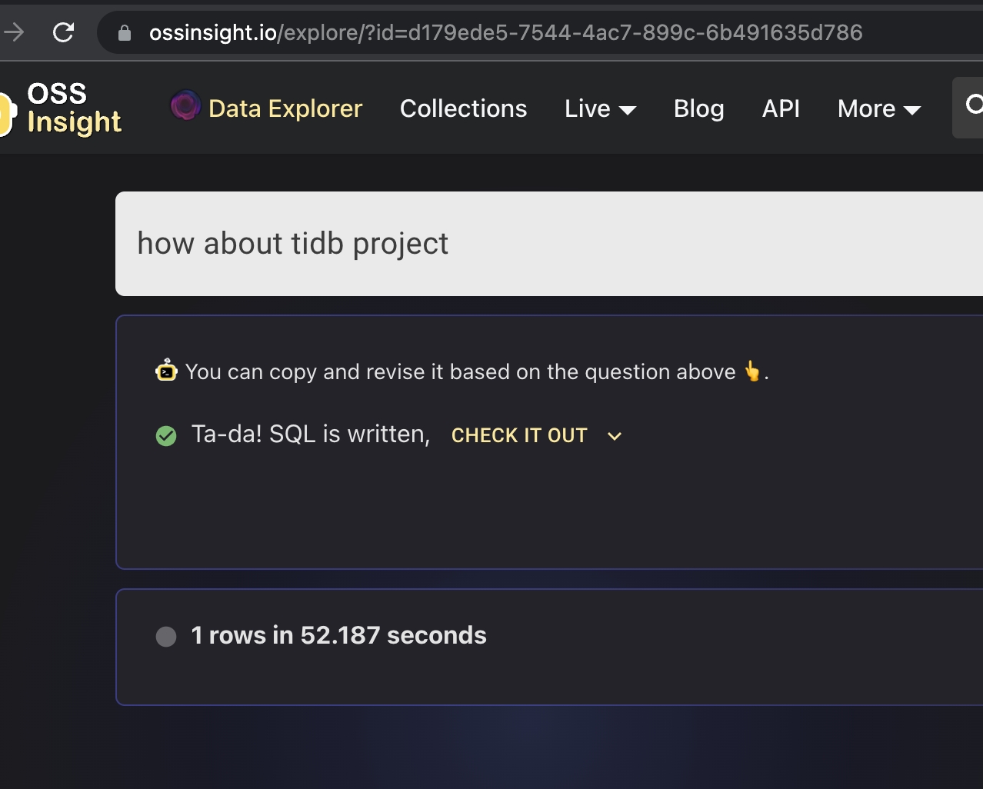Open the Blog section
This screenshot has width=983, height=789.
(698, 108)
